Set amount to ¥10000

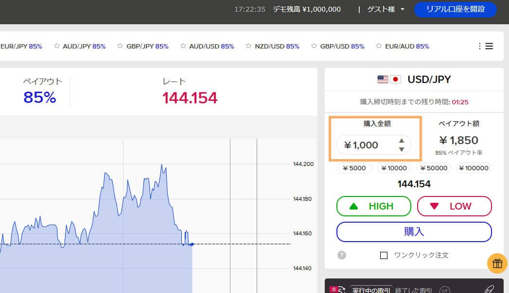pyautogui.click(x=394, y=168)
